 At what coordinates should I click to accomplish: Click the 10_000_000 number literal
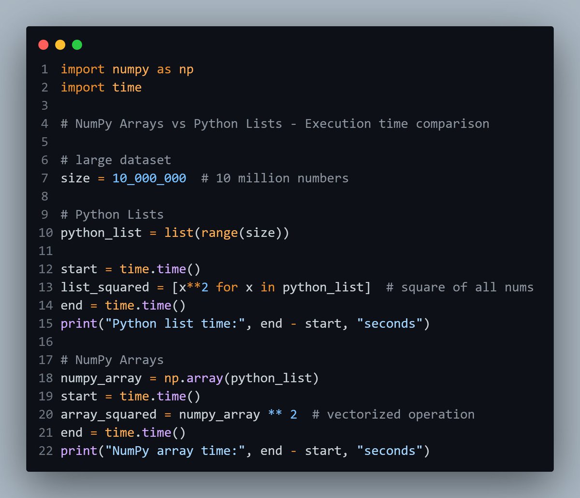[x=148, y=178]
